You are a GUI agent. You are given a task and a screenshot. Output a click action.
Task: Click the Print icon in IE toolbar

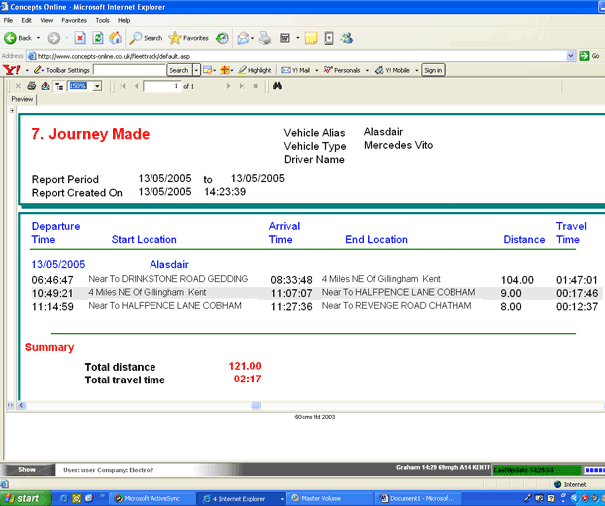coord(265,38)
